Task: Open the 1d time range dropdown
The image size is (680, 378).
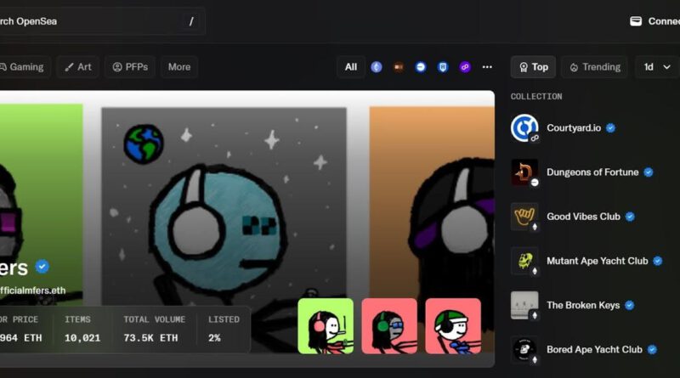Action: [x=656, y=67]
